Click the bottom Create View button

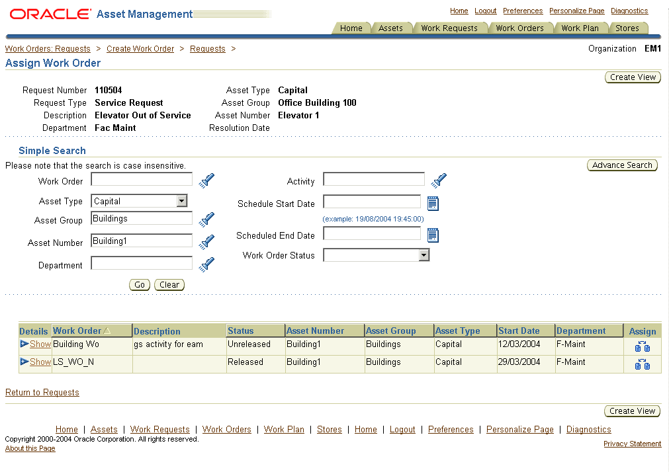coord(633,411)
